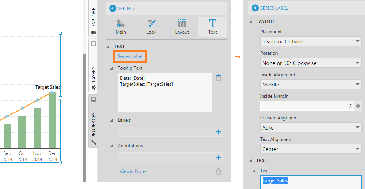The image size is (365, 189).
Task: Switch to the Layout tab
Action: click(x=182, y=27)
